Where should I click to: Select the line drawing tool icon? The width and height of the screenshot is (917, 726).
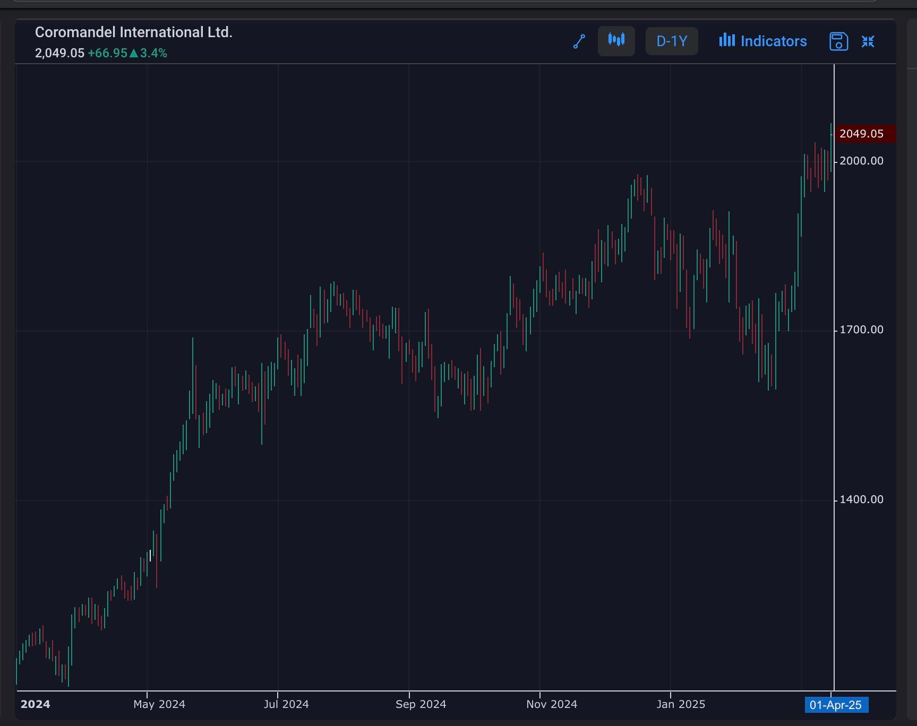(579, 41)
